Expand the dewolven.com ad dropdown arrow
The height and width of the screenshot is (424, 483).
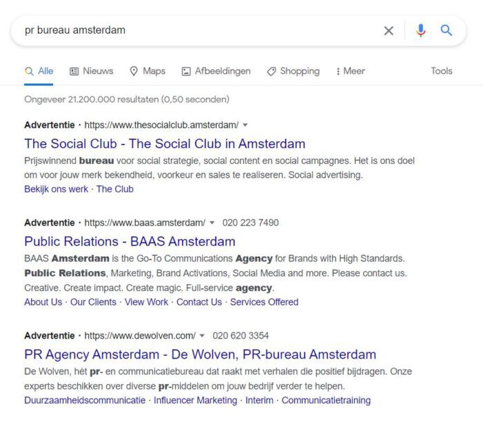(x=202, y=336)
